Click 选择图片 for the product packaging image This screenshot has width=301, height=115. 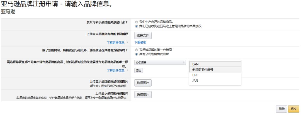click(143, 83)
